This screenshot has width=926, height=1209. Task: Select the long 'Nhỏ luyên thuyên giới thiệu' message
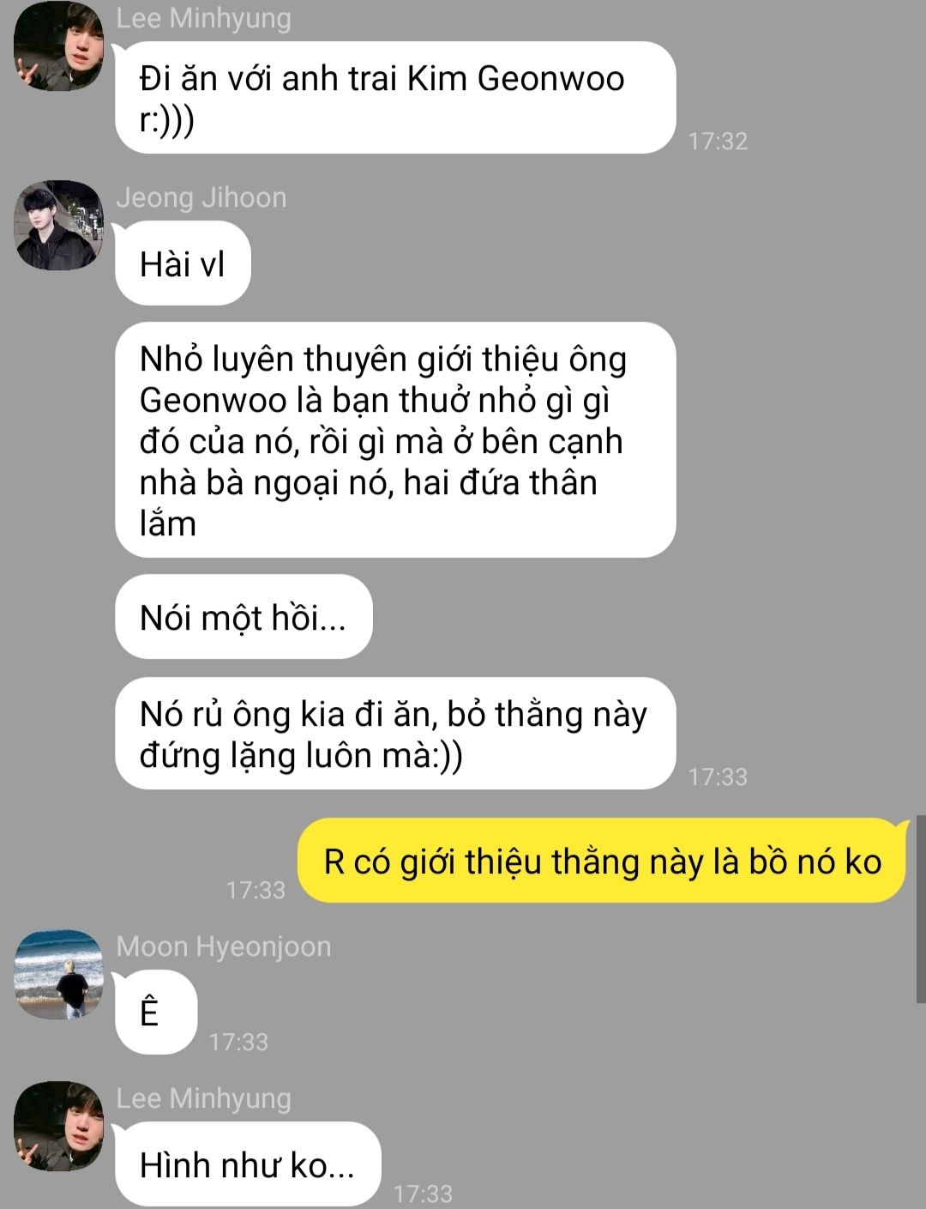pyautogui.click(x=395, y=440)
